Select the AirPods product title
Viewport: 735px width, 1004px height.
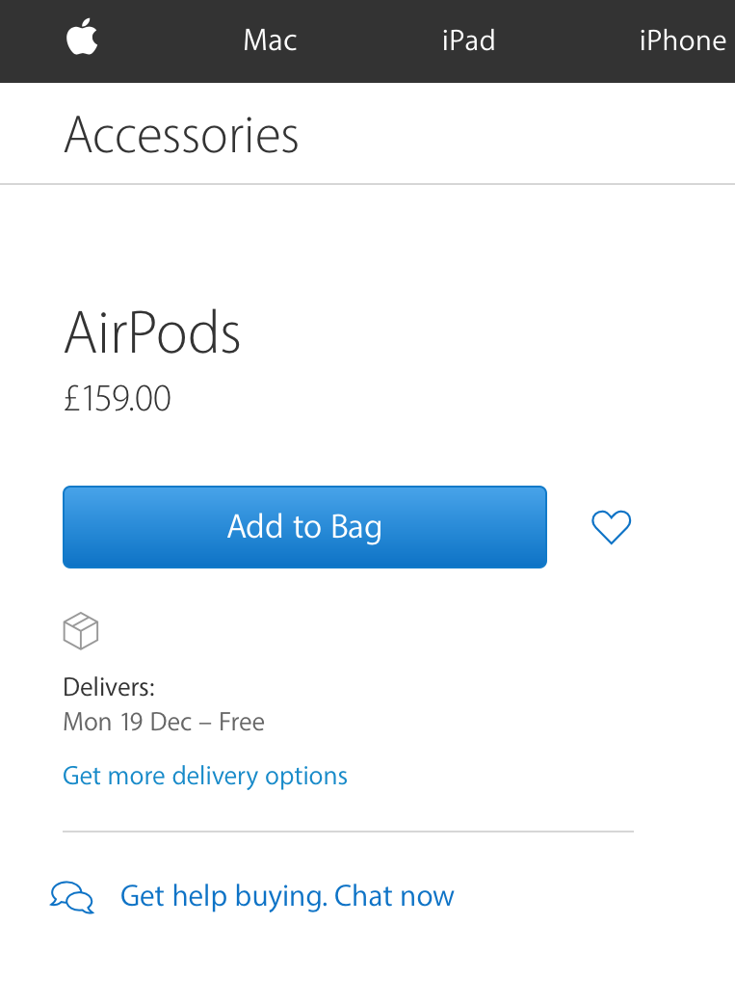tap(152, 332)
